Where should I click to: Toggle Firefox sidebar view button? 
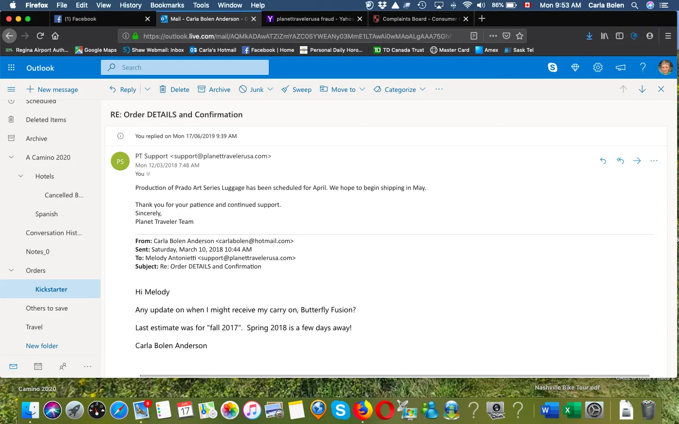pyautogui.click(x=620, y=36)
